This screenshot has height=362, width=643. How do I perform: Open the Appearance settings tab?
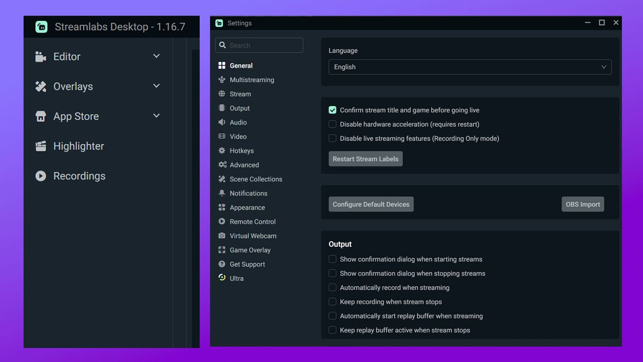pos(246,207)
